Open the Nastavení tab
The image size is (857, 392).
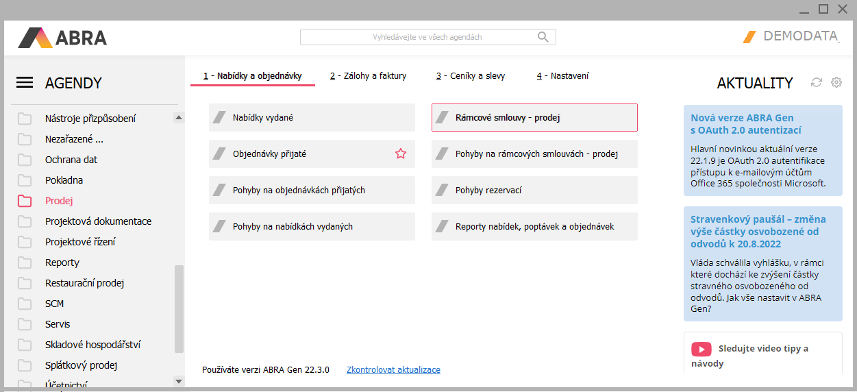click(562, 76)
